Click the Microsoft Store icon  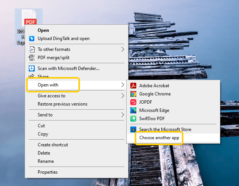(133, 129)
